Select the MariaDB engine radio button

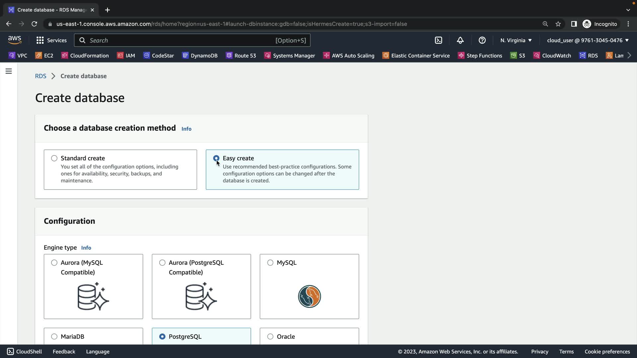(54, 336)
